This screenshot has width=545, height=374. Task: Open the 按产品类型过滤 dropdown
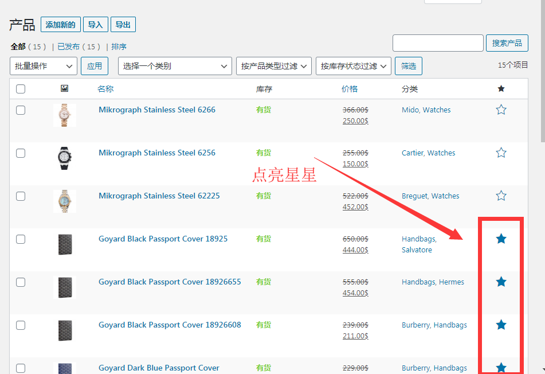pyautogui.click(x=274, y=66)
